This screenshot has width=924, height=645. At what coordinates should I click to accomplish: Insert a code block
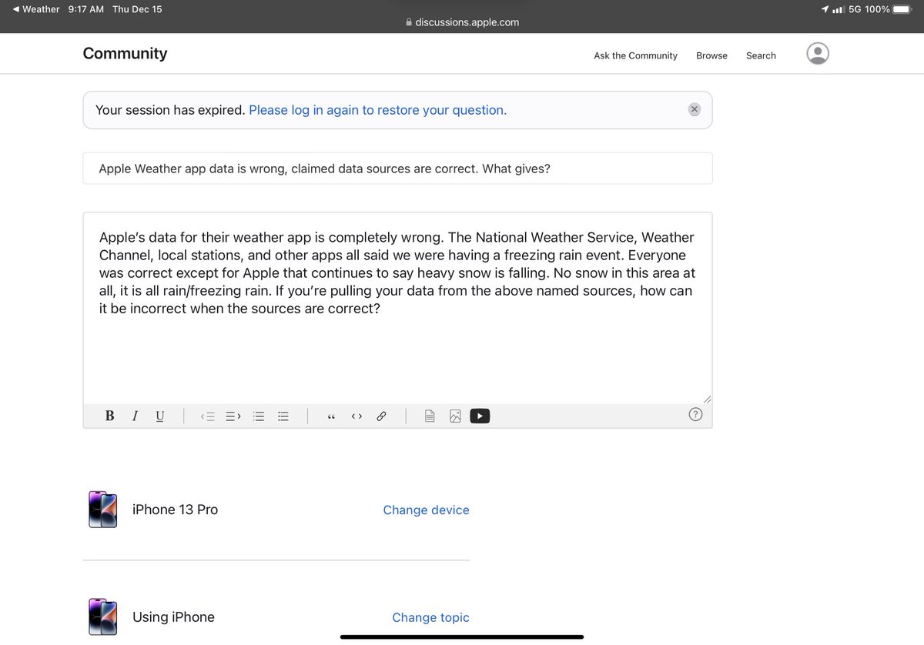[357, 416]
